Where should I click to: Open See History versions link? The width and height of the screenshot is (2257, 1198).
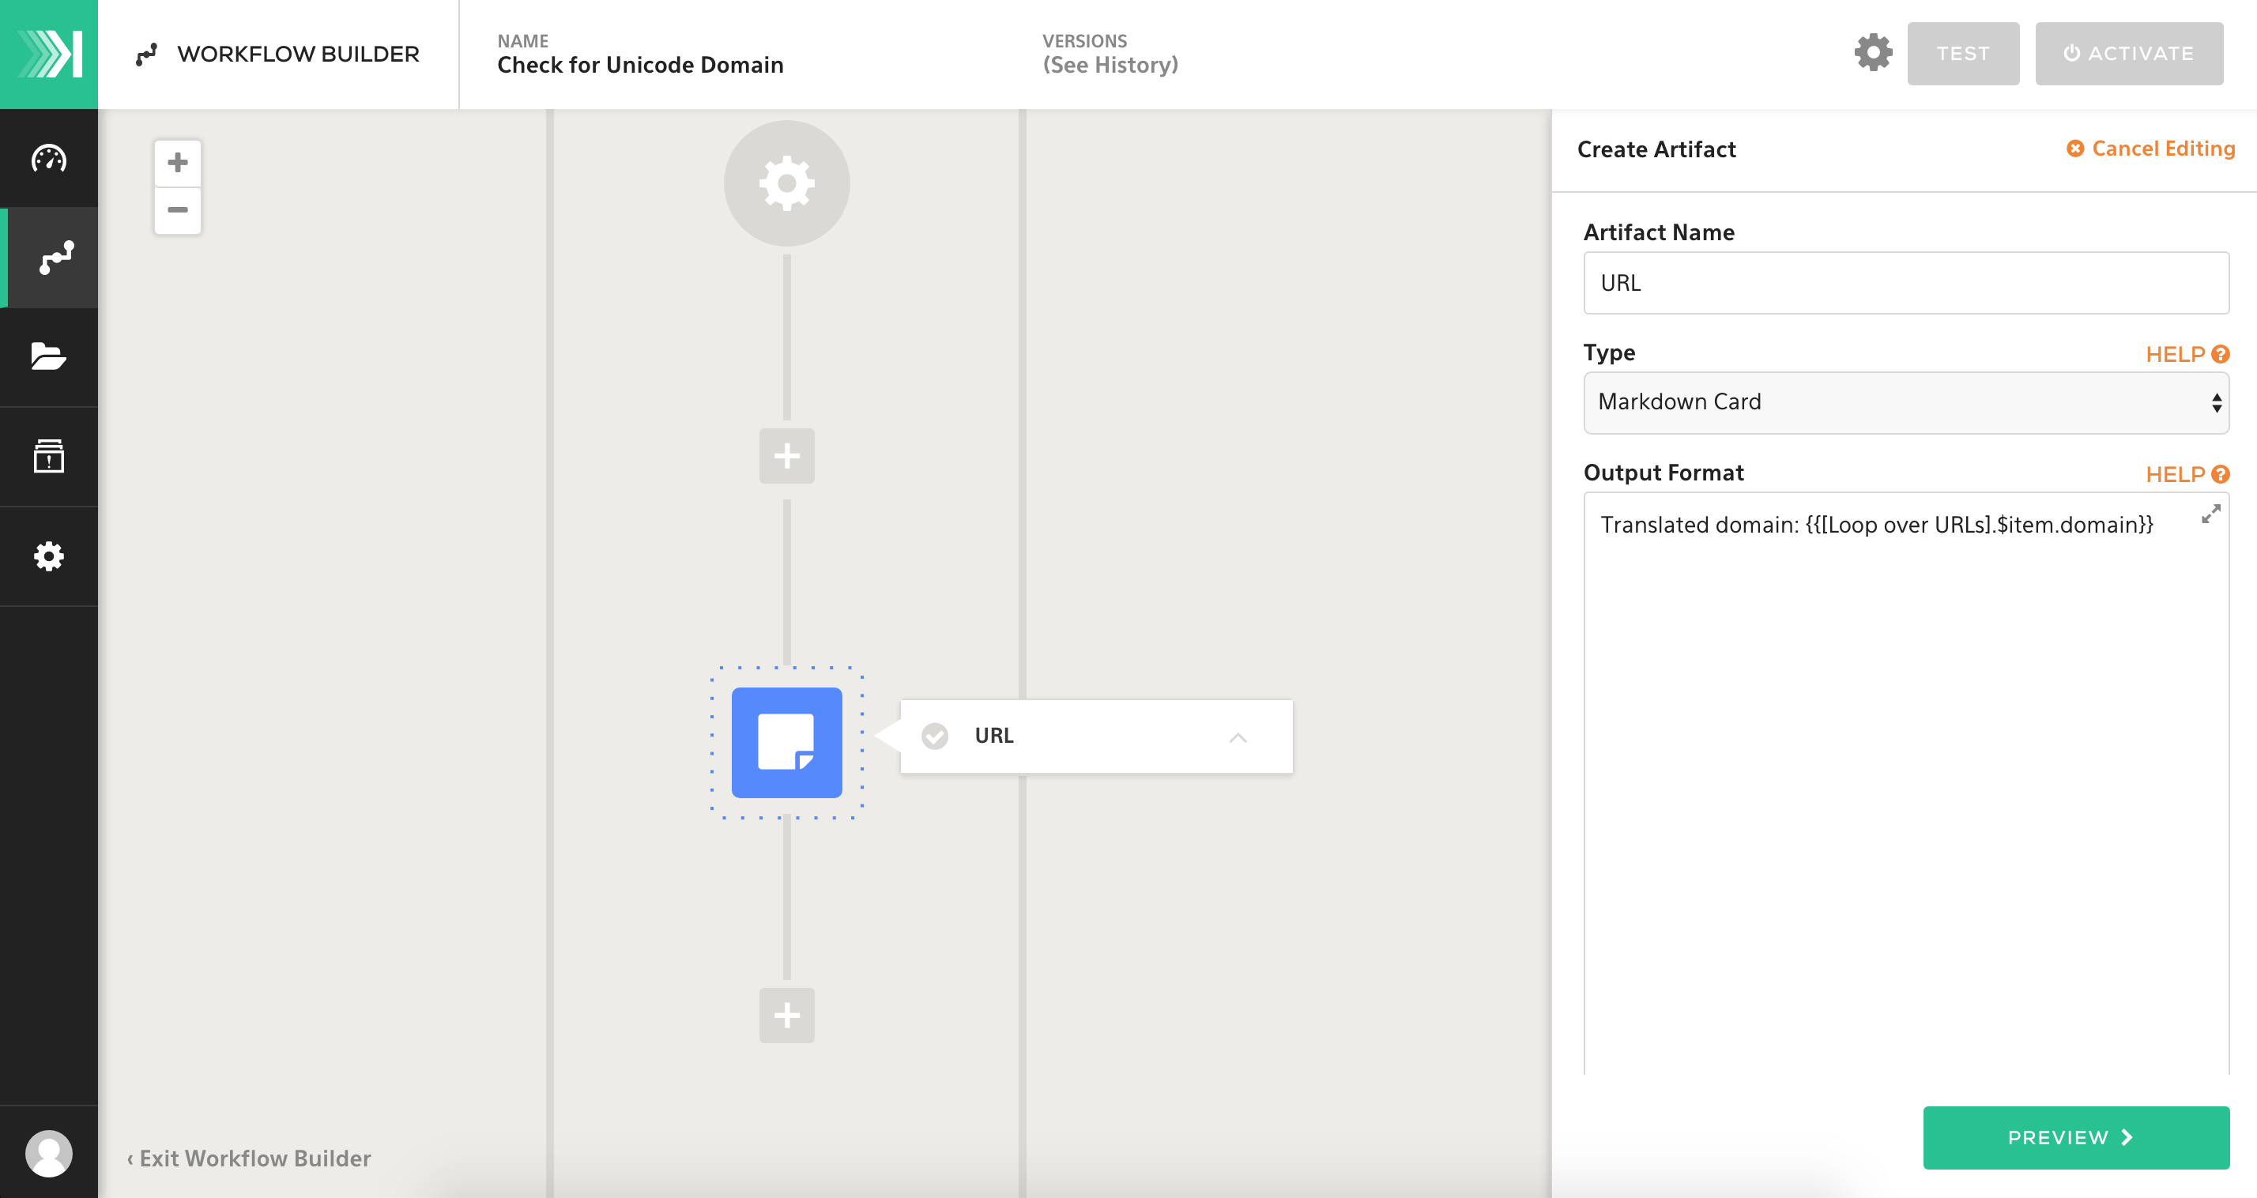(x=1110, y=65)
